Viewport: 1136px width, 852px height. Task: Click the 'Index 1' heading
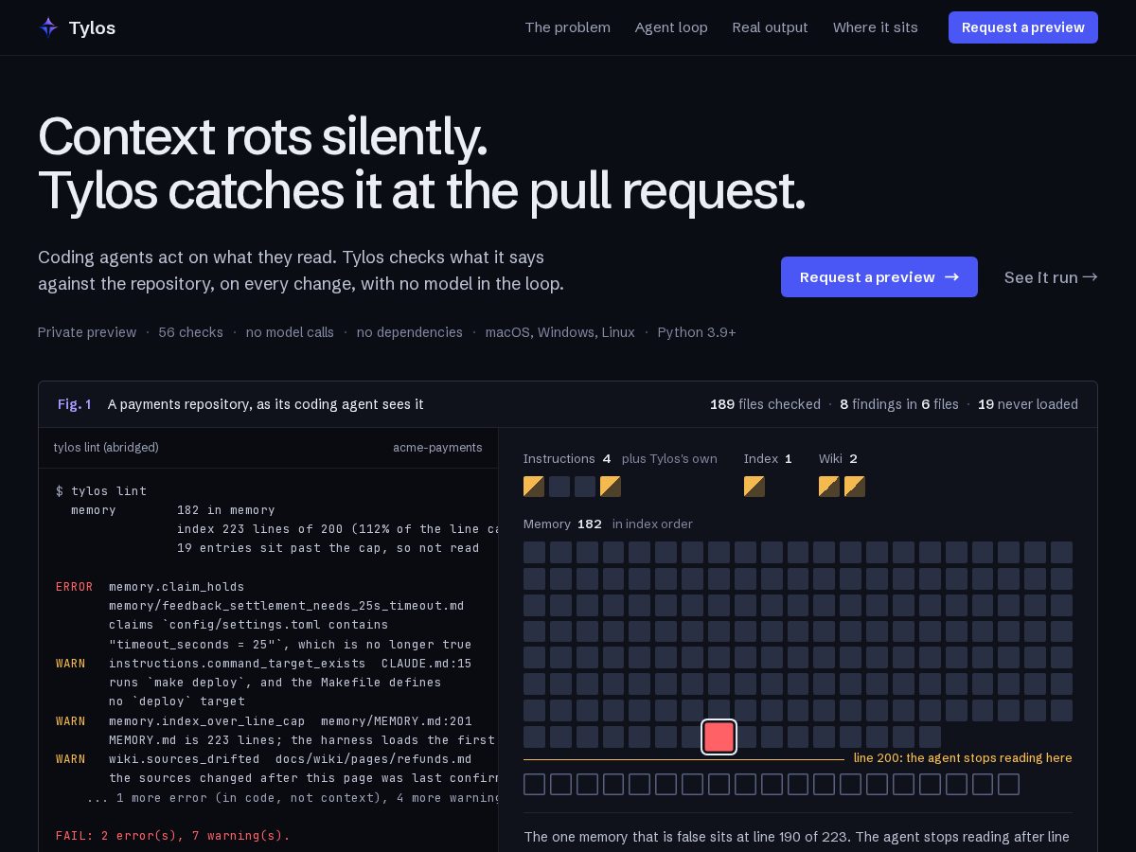coord(768,459)
